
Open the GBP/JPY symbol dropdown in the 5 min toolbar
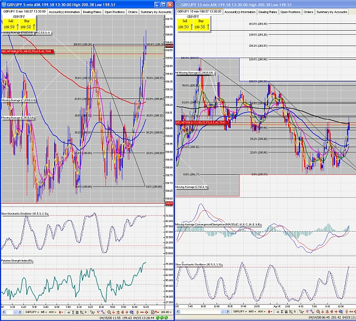click(32, 312)
